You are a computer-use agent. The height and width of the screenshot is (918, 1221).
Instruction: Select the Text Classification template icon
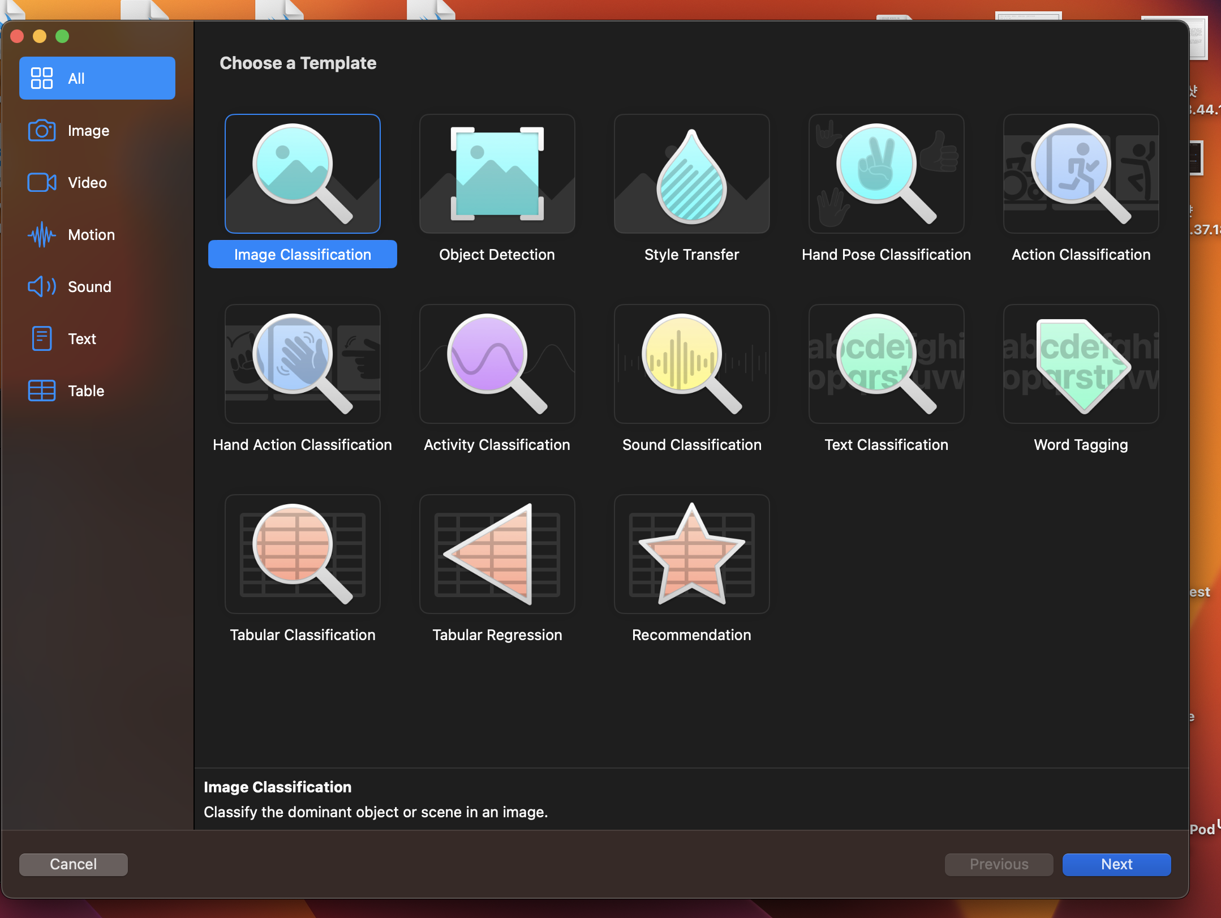886,364
